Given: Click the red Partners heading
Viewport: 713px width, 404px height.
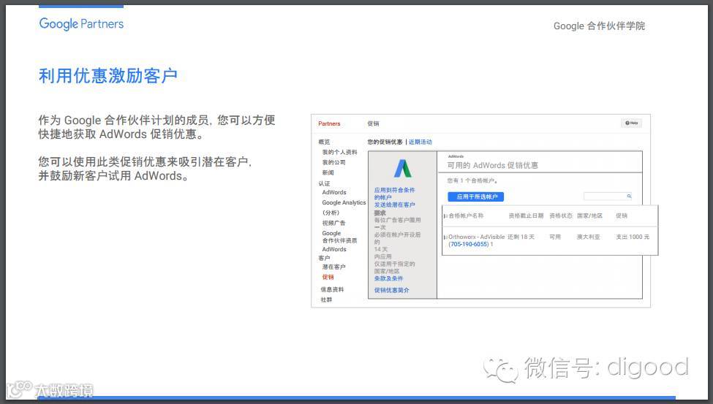Looking at the screenshot, I should [x=329, y=123].
